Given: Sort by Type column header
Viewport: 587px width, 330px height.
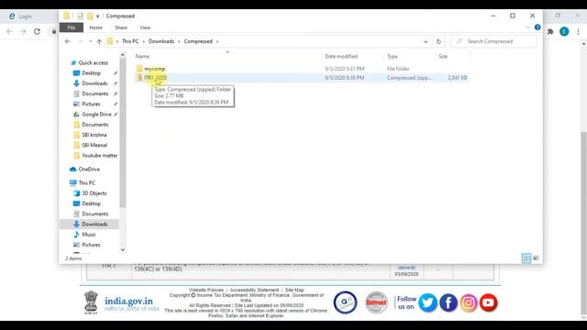Looking at the screenshot, I should click(x=393, y=57).
